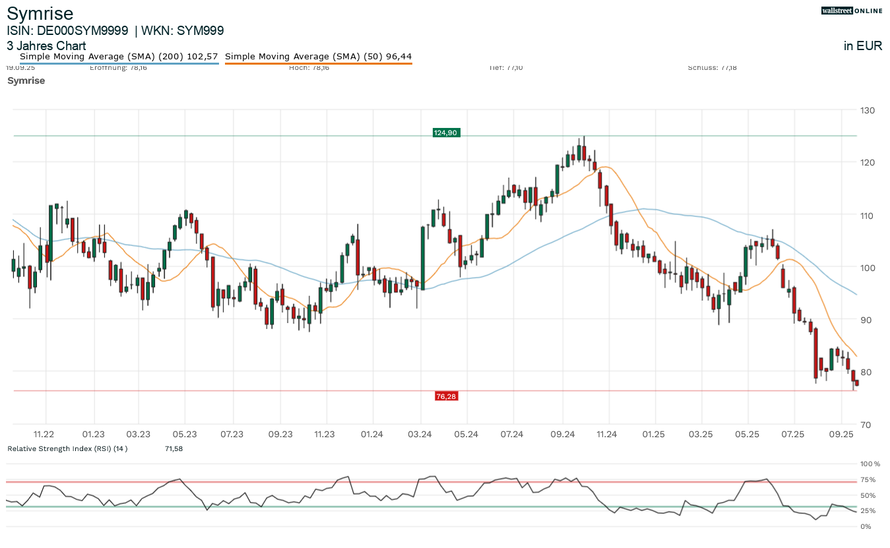
Task: Click the Eröffnung 78,16 value
Action: 118,67
